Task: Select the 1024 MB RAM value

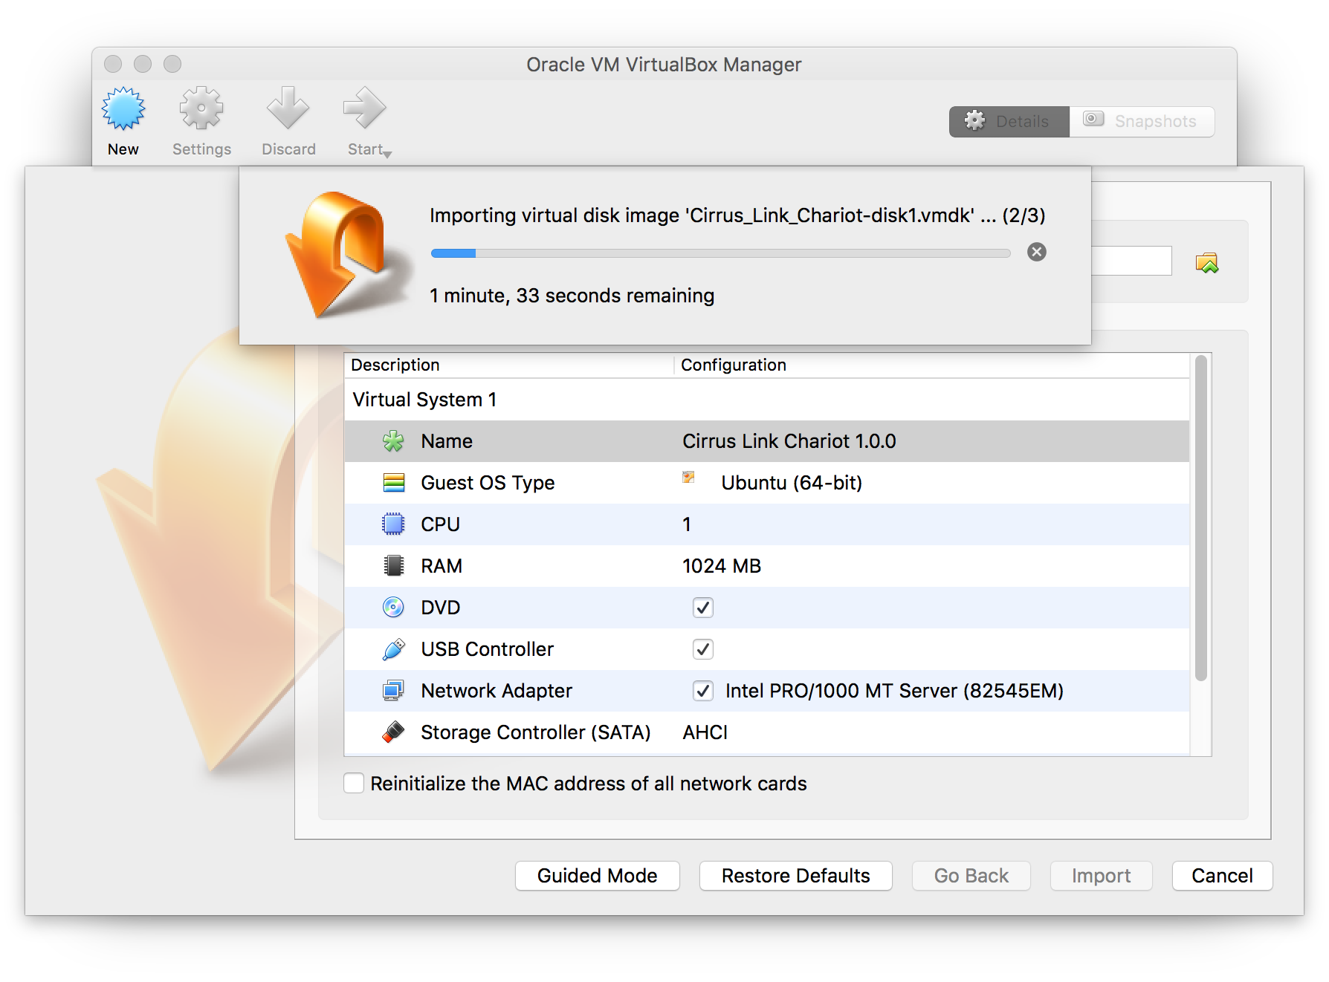Action: [722, 566]
